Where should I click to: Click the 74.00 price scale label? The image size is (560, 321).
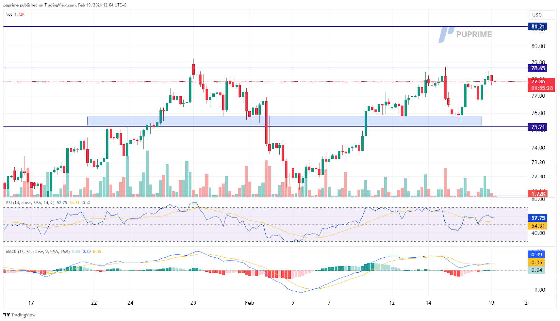pos(538,148)
